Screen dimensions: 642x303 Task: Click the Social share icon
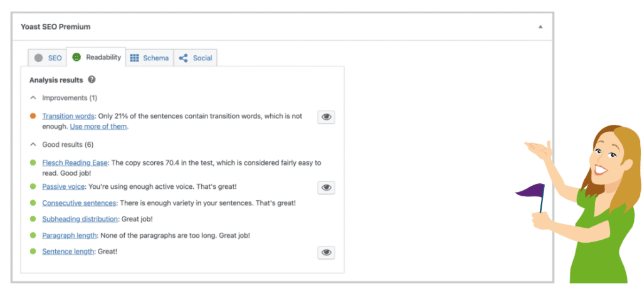184,58
